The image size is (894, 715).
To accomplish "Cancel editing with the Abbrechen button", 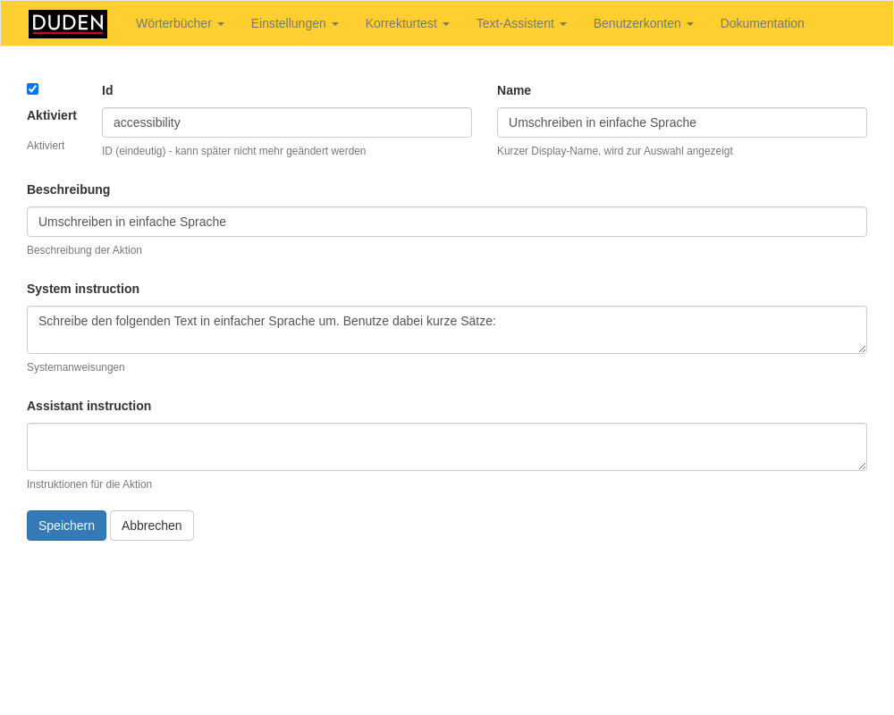I will 152,526.
